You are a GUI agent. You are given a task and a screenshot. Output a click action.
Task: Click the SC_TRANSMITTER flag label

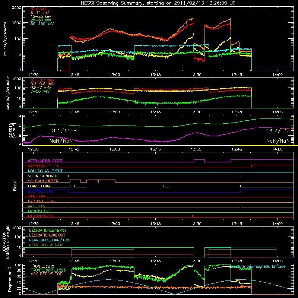[43, 181]
